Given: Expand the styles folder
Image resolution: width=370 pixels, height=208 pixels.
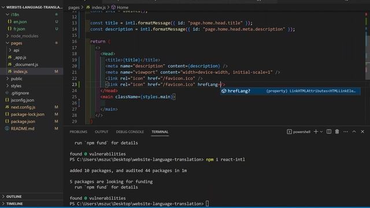Looking at the screenshot, I should 8,86.
